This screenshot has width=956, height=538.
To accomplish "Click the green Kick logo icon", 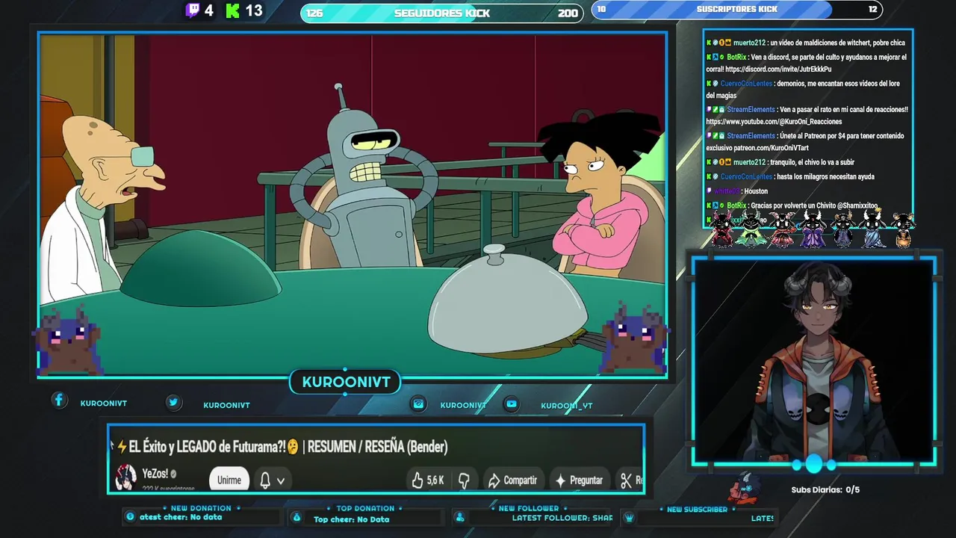I will [232, 10].
